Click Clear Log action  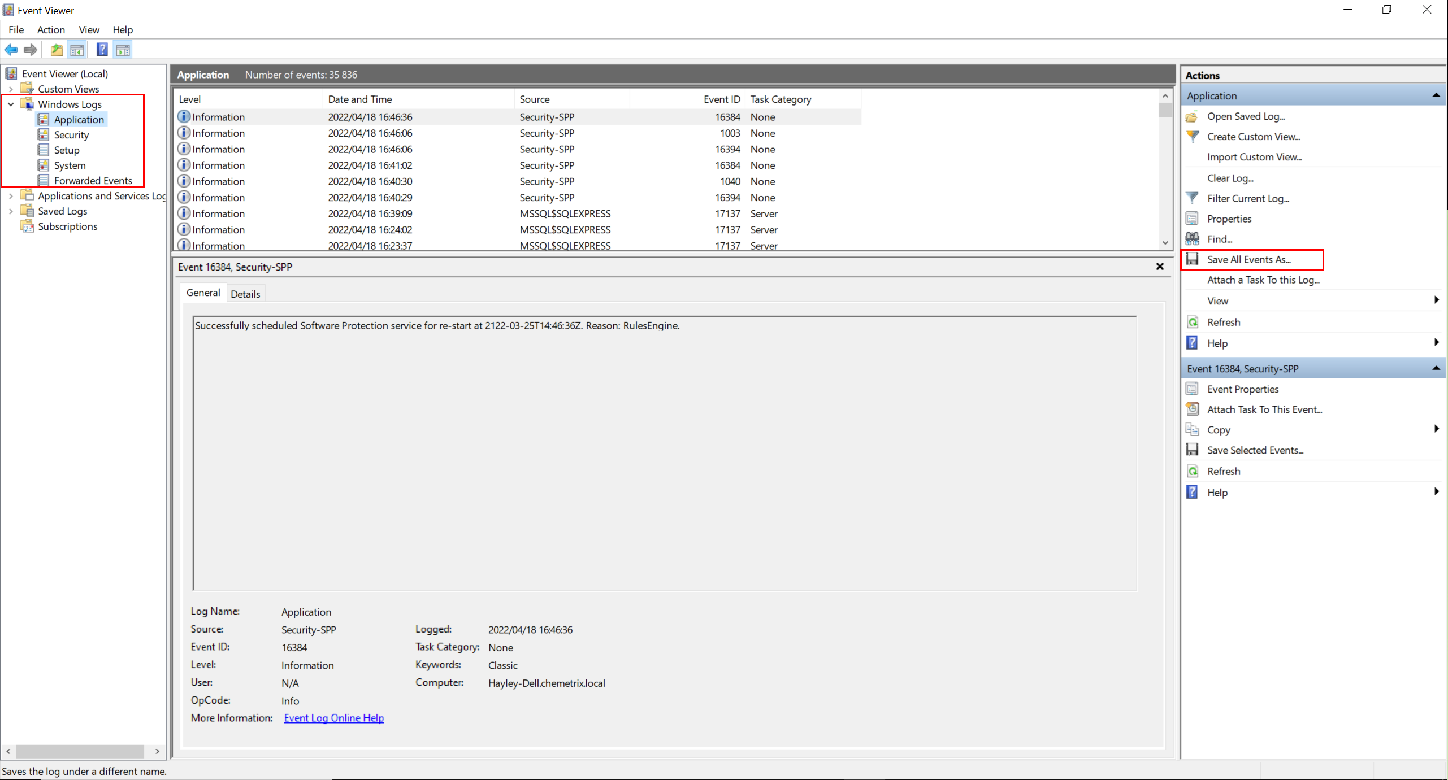(x=1230, y=178)
